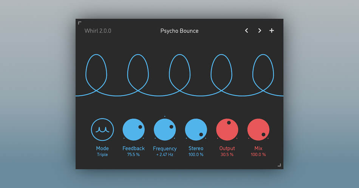This screenshot has width=359, height=188.
Task: Open the Psycho Bounce preset name
Action: coord(179,31)
